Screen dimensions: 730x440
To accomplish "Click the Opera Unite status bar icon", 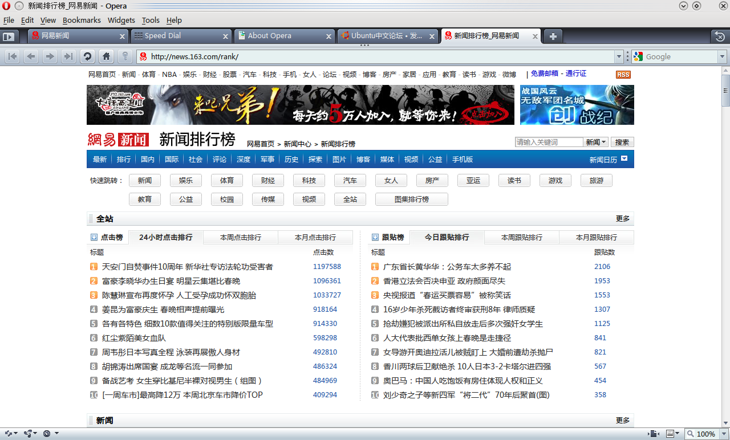I will (28, 434).
